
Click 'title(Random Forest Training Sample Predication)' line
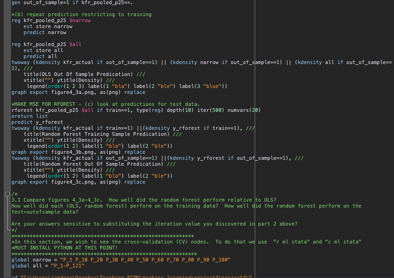[103, 134]
